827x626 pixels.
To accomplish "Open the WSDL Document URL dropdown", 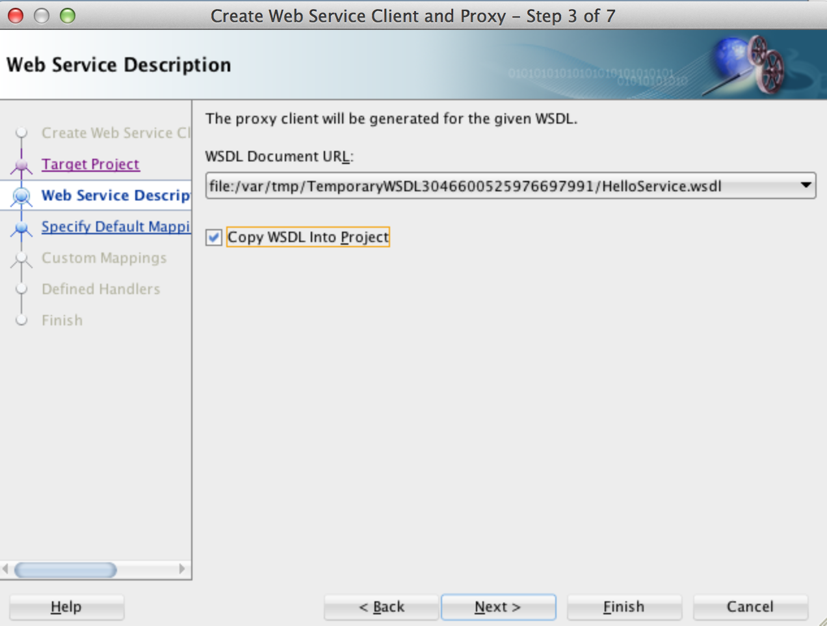I will point(806,185).
